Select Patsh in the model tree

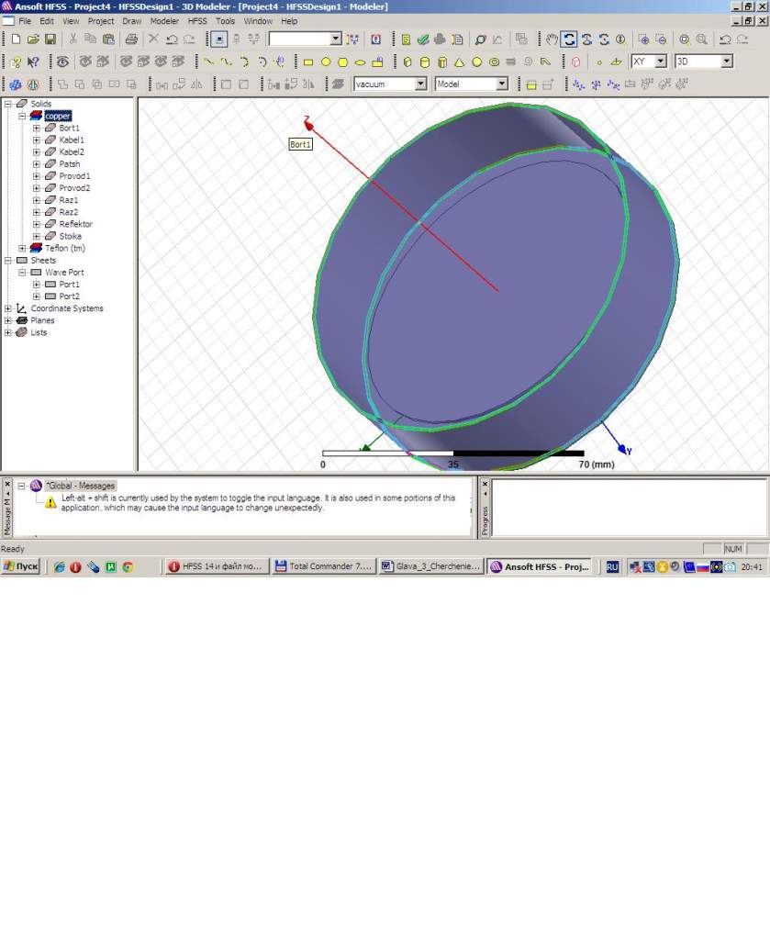pyautogui.click(x=70, y=163)
